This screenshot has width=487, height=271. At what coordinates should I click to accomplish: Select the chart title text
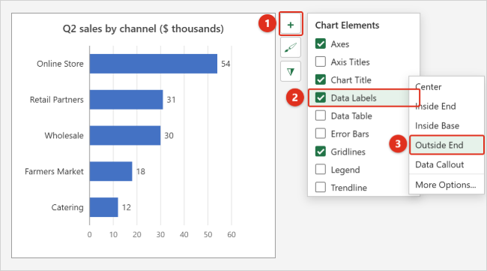click(143, 29)
